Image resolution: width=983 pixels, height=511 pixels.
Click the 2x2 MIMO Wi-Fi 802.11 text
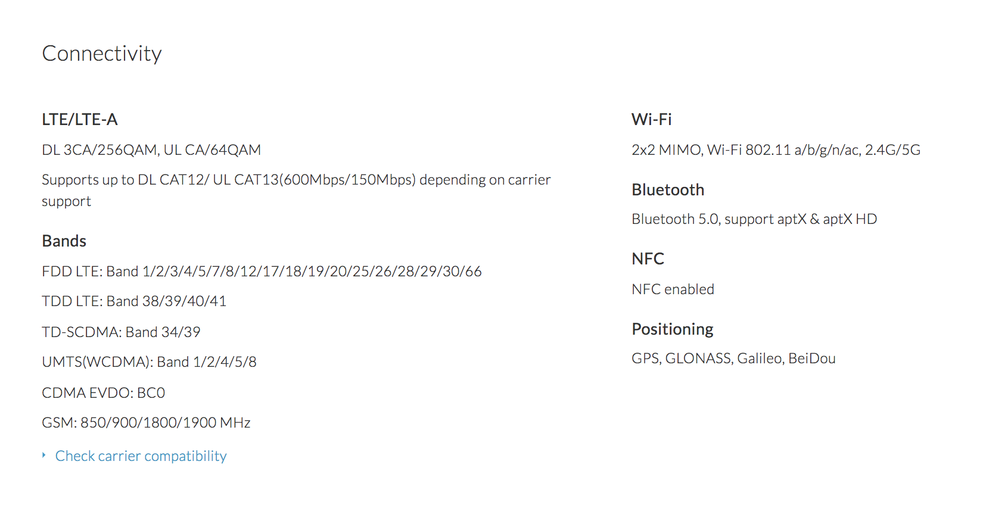(776, 150)
